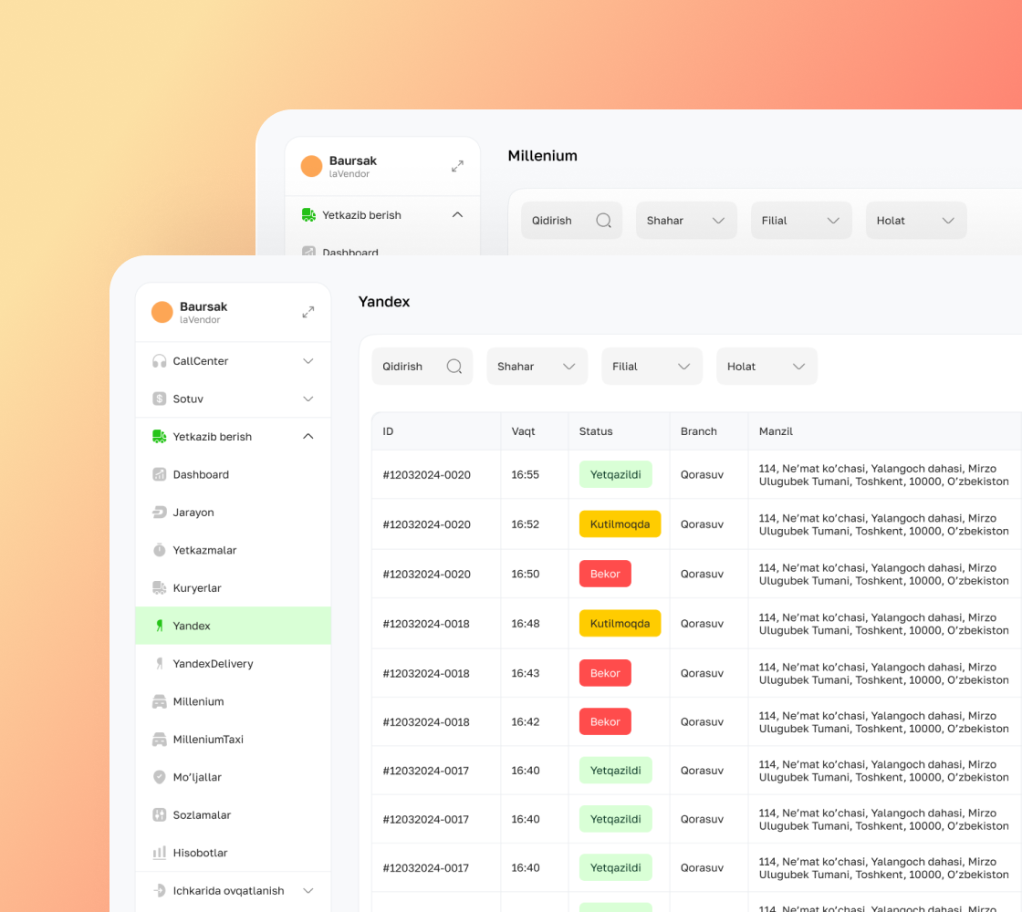This screenshot has width=1022, height=912.
Task: Click the MilleniumTaxi car icon
Action: coord(159,739)
